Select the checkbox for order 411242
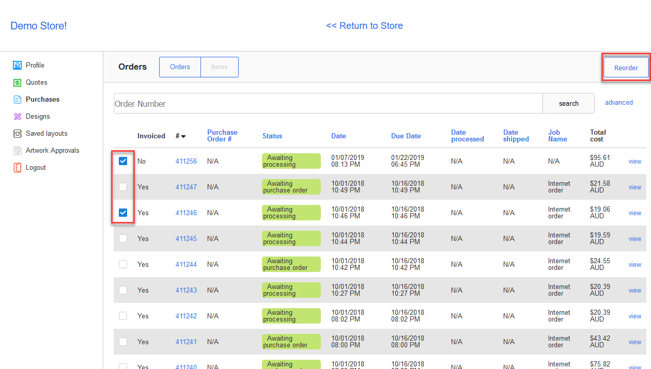The height and width of the screenshot is (369, 651). (x=123, y=316)
